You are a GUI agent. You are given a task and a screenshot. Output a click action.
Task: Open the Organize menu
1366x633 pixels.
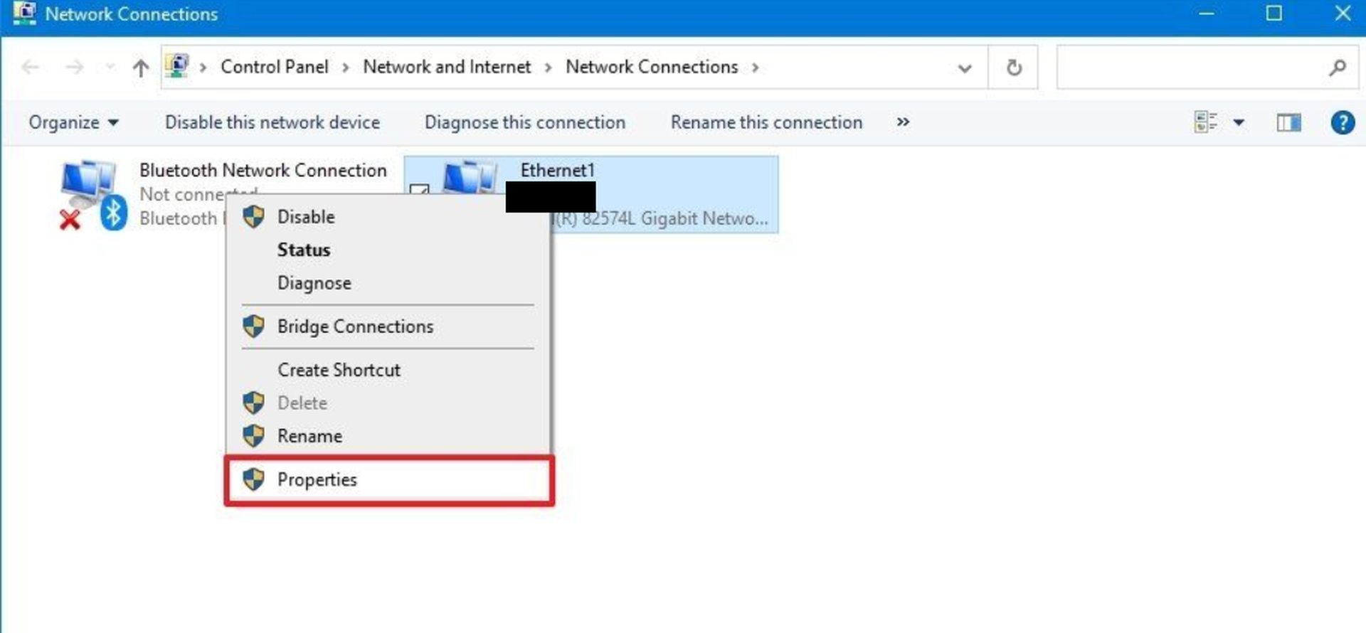point(73,122)
